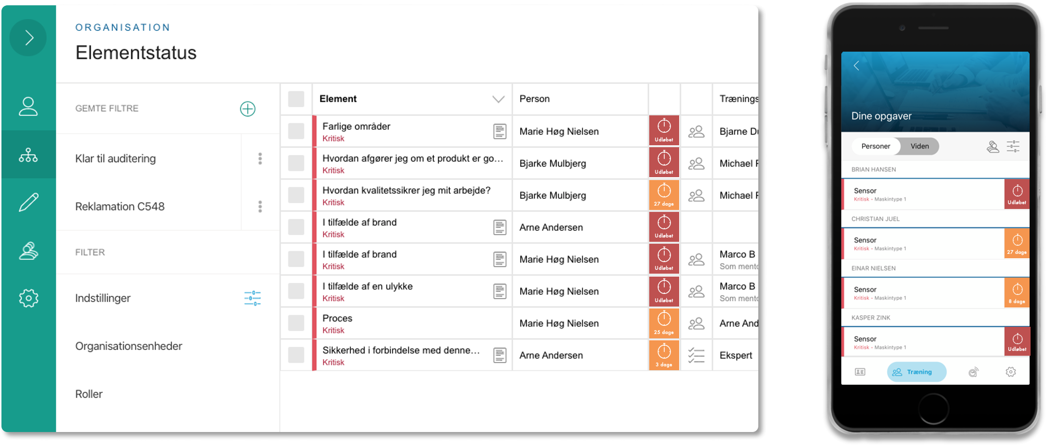Viewport: 1046px width, 446px height.
Task: Open Element column sort dropdown chevron
Action: (499, 99)
